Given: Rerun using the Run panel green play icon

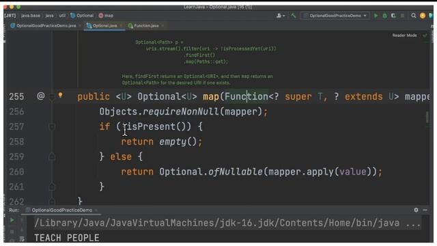Looking at the screenshot, I should point(12,220).
